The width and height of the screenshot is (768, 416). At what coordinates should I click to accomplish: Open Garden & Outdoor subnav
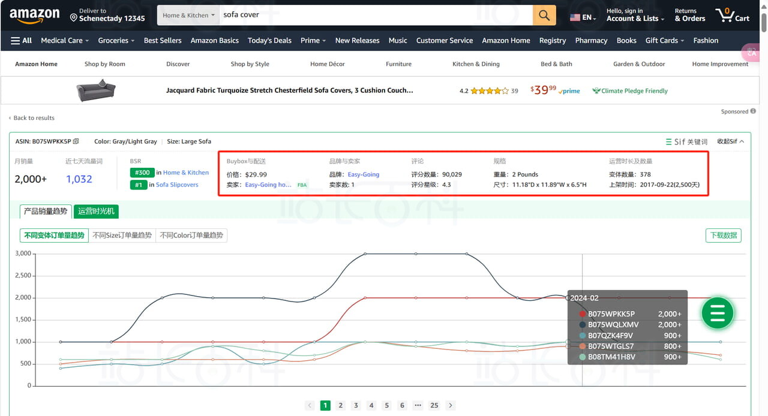pyautogui.click(x=639, y=64)
